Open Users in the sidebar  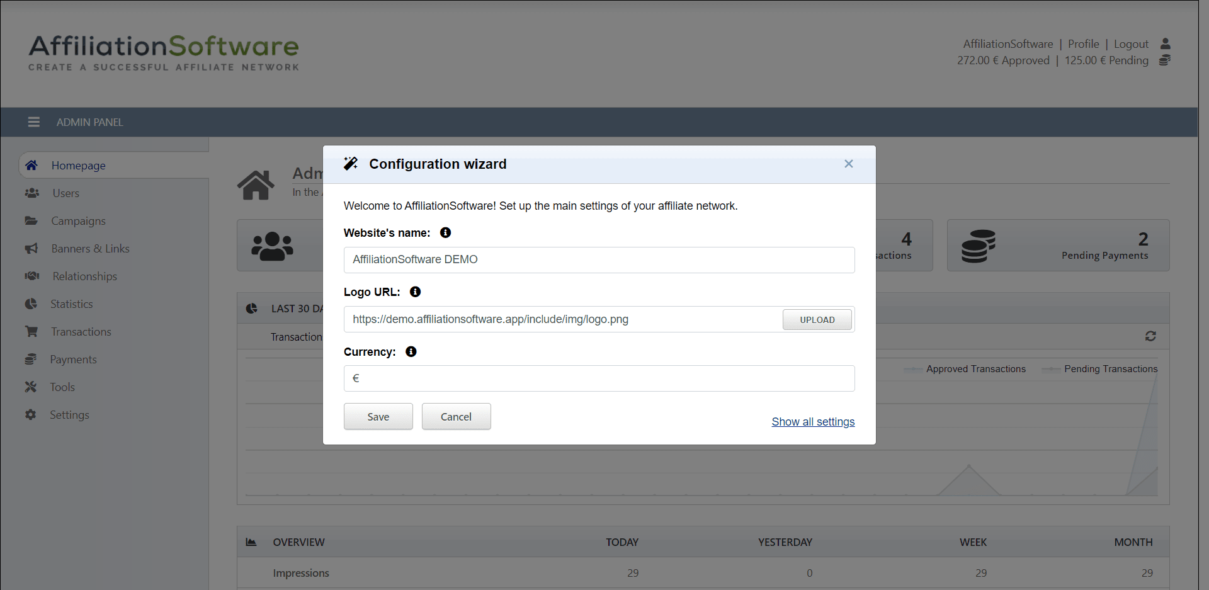coord(65,193)
